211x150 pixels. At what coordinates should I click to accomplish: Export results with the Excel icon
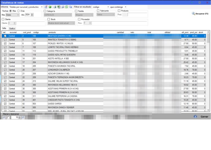click(59, 7)
